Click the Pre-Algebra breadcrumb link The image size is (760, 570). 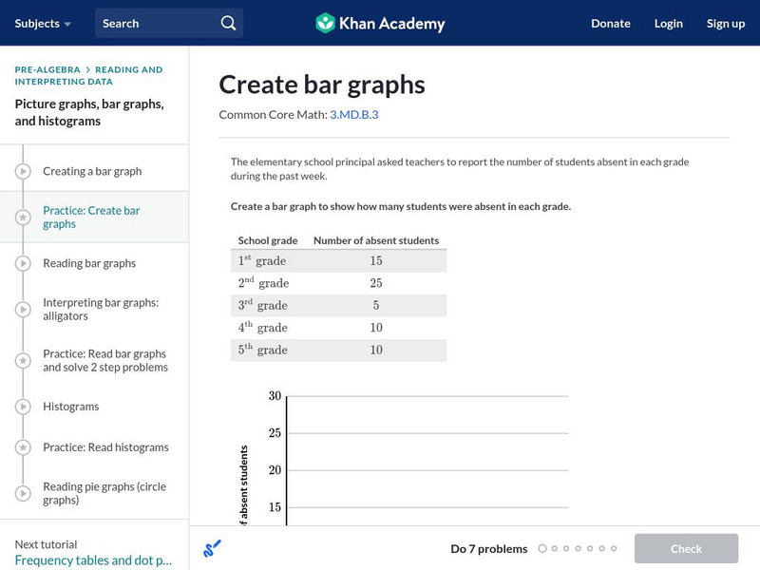coord(47,69)
